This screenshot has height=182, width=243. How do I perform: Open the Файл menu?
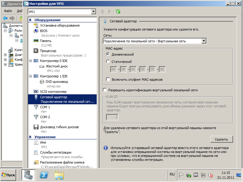[x=8, y=11]
